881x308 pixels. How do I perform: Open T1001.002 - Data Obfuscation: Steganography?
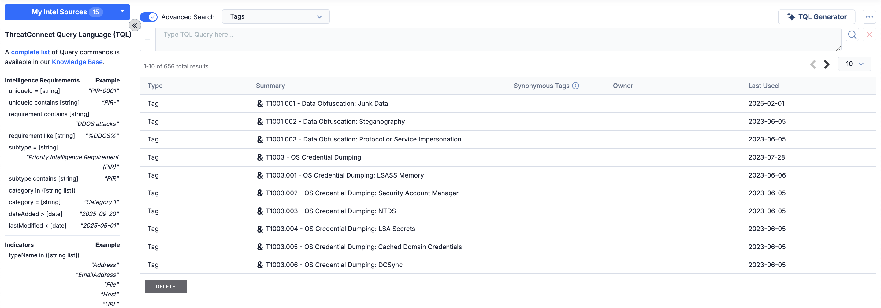coord(335,122)
